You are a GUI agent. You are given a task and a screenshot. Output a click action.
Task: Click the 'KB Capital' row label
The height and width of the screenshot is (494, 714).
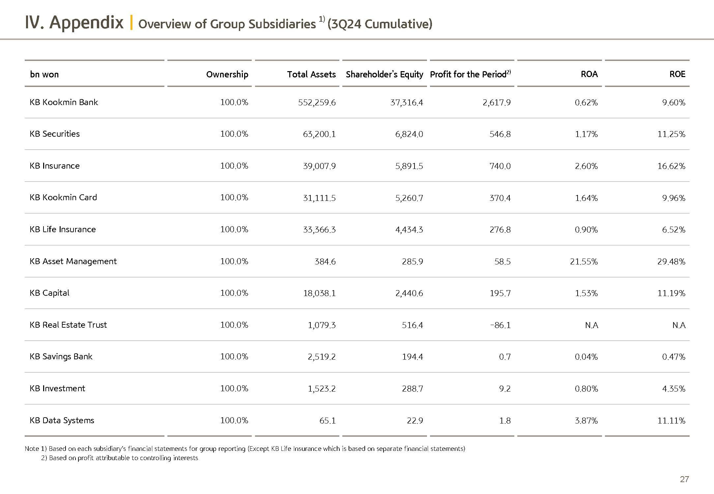point(49,293)
